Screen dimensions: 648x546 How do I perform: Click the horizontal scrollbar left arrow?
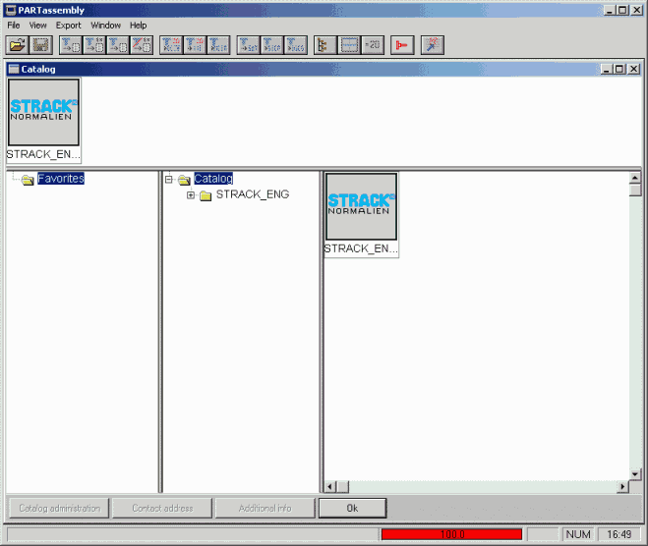click(x=329, y=487)
